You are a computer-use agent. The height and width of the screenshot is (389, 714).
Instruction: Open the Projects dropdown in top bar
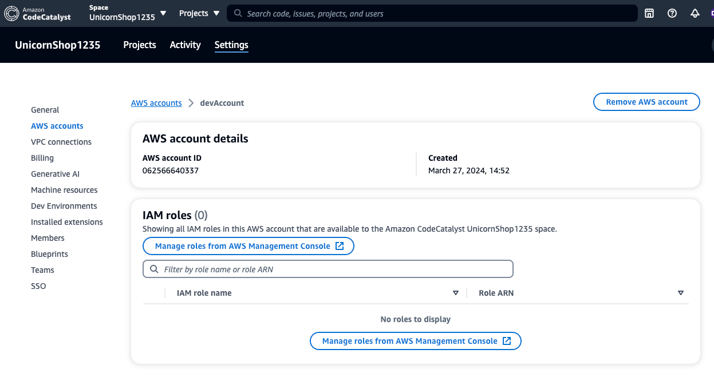pyautogui.click(x=199, y=13)
